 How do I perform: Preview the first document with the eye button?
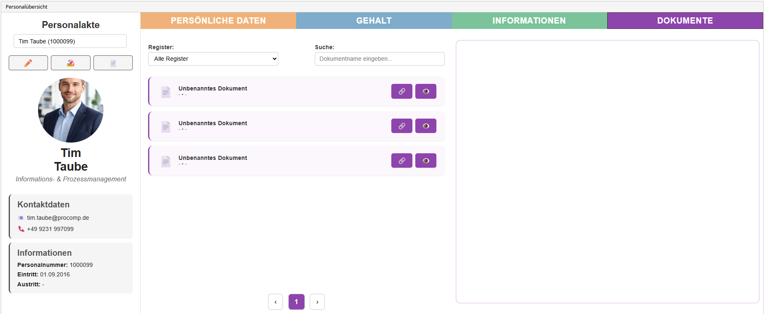click(426, 91)
